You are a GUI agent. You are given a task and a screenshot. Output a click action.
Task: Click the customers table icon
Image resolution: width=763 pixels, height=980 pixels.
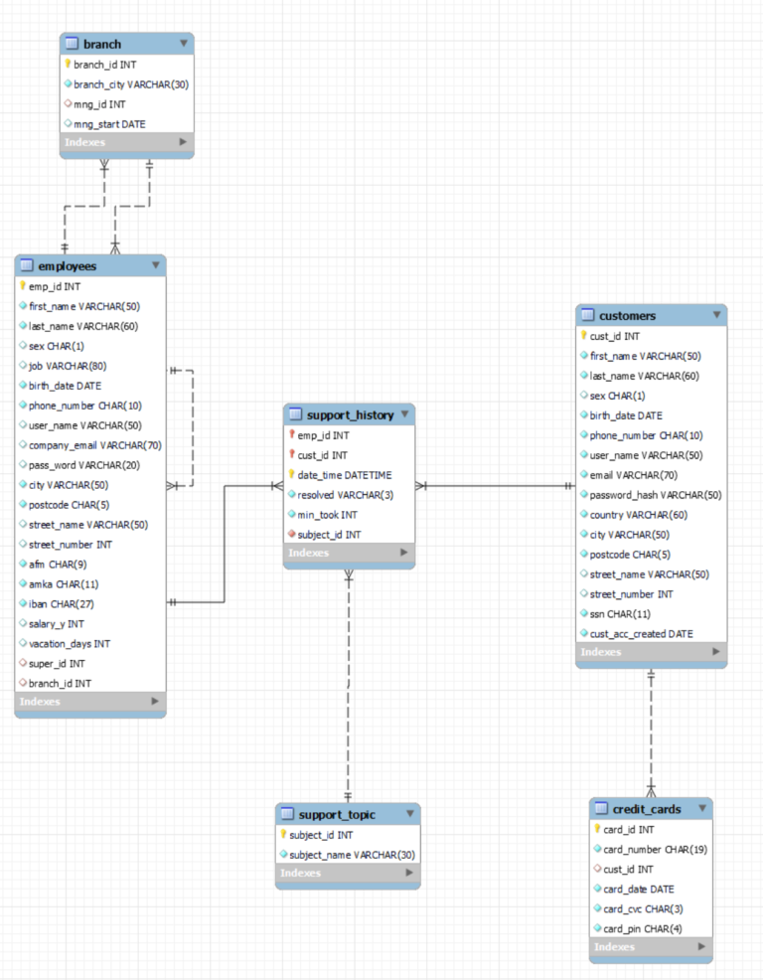point(588,314)
